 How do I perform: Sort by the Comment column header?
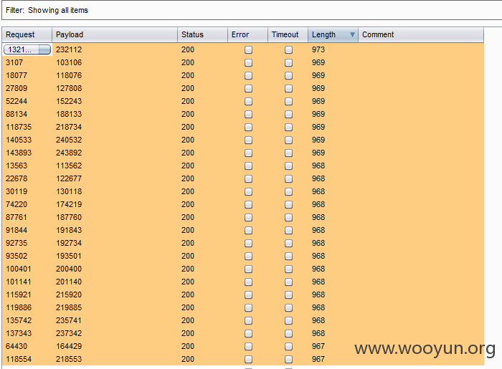click(421, 34)
